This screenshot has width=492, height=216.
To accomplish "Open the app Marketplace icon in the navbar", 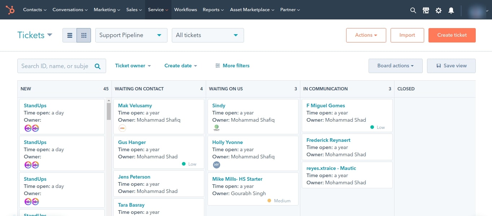I will pos(426,10).
